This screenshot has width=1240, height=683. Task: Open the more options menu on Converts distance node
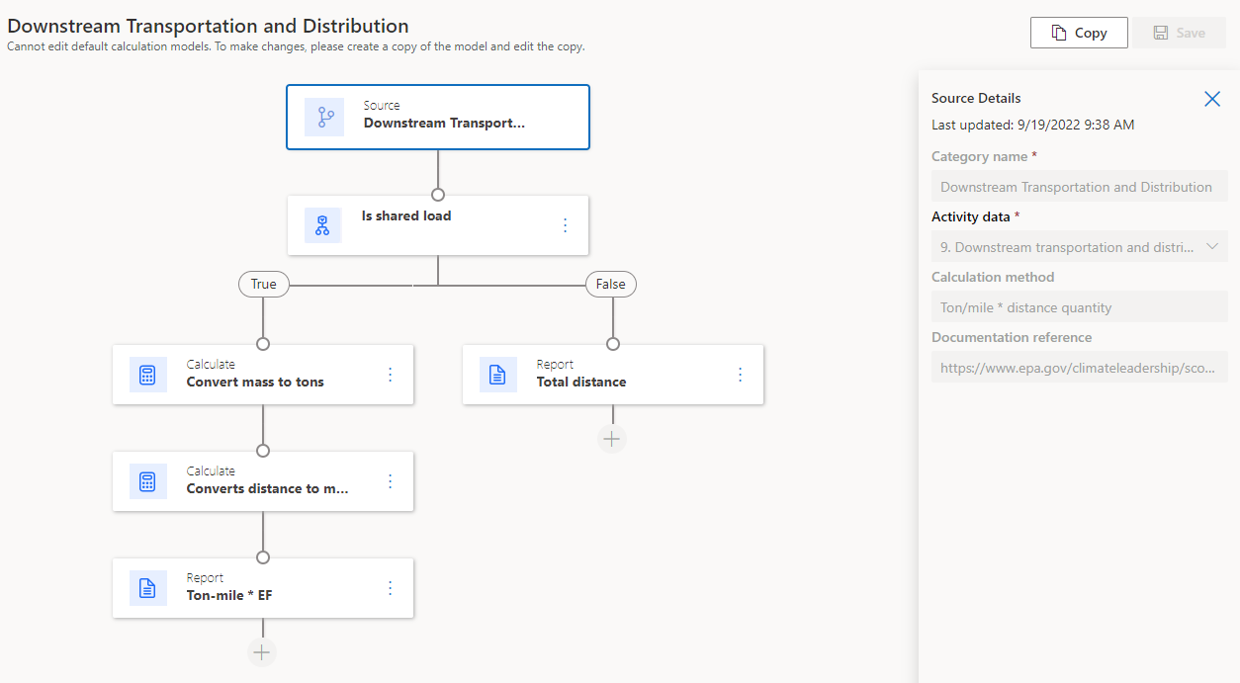pos(390,481)
